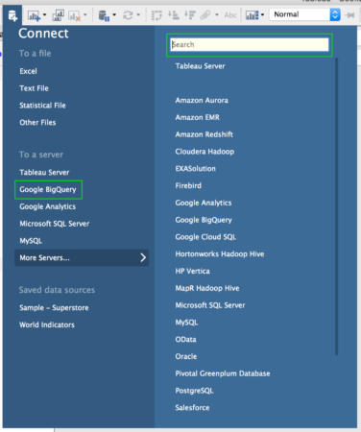Click the Pause Auto Updates database icon
The image size is (361, 432).
[x=104, y=15]
